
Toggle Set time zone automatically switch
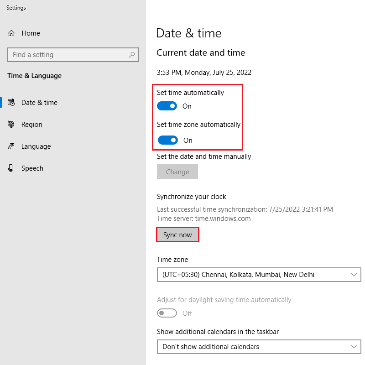pyautogui.click(x=168, y=141)
